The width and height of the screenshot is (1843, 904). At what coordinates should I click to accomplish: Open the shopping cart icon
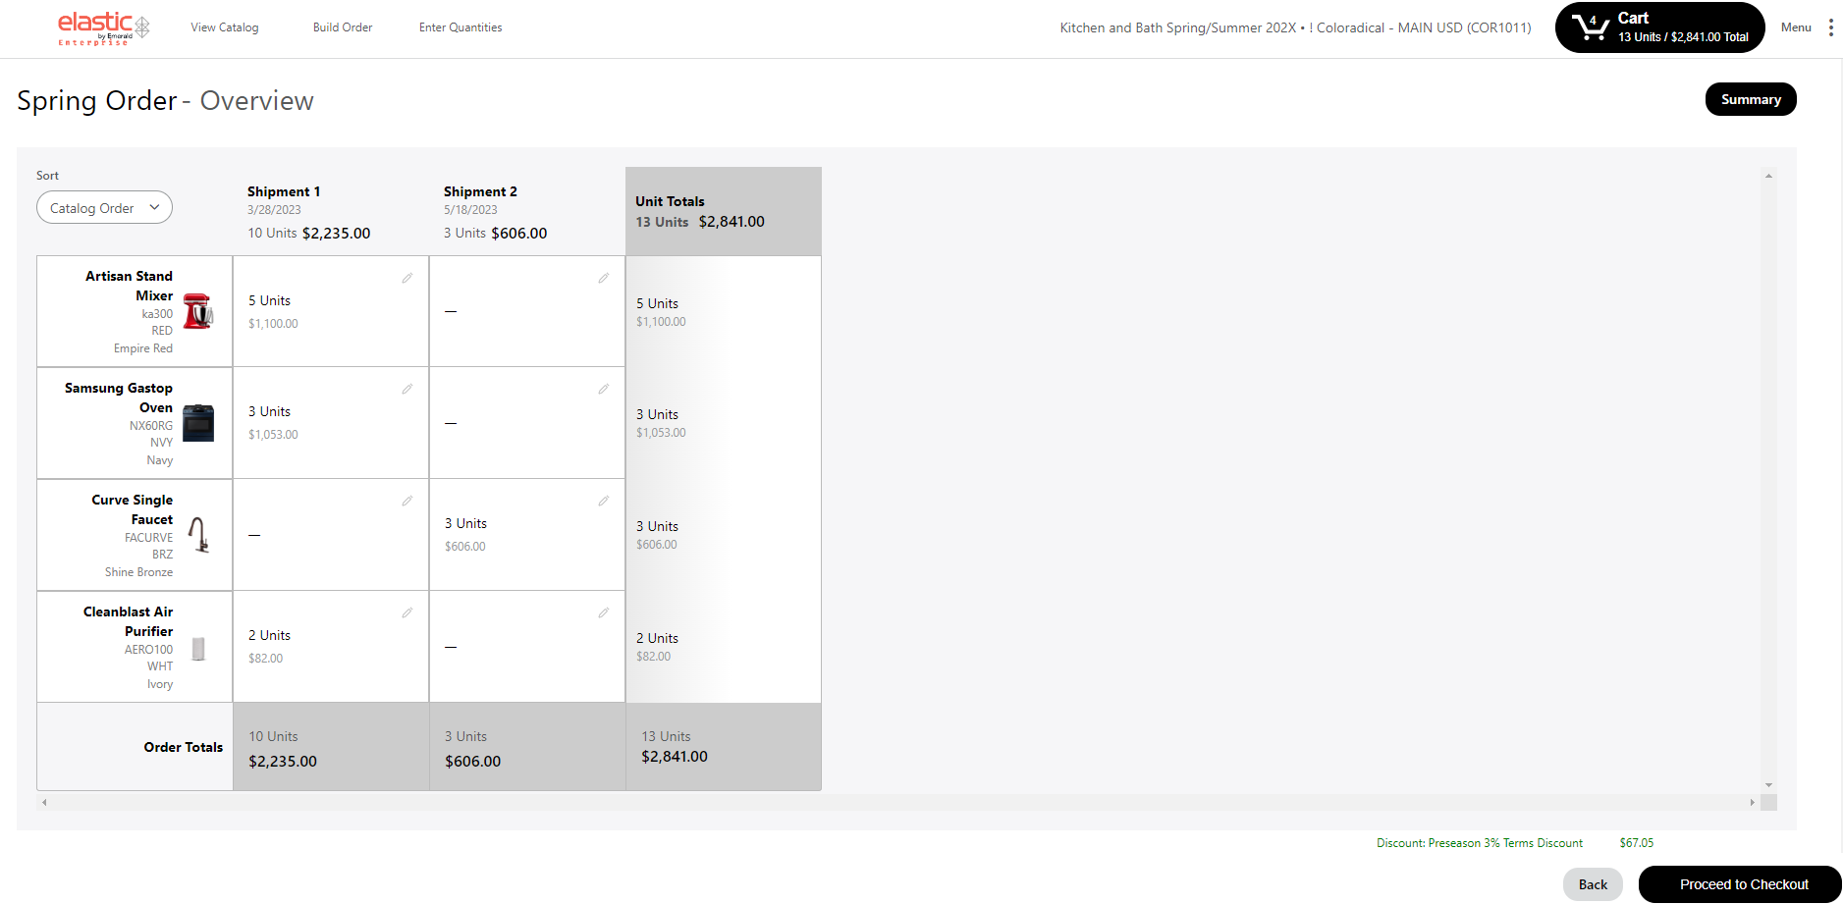[1589, 27]
